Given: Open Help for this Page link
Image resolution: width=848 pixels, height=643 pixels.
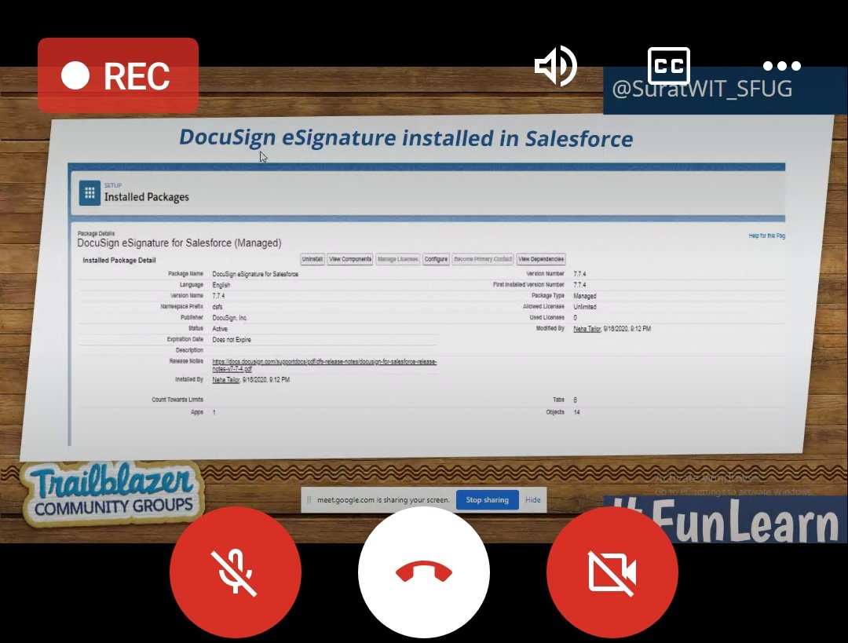Looking at the screenshot, I should click(x=767, y=236).
